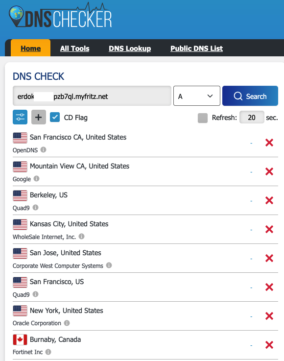Click the Refresh seconds field
This screenshot has height=361, width=284.
[252, 117]
